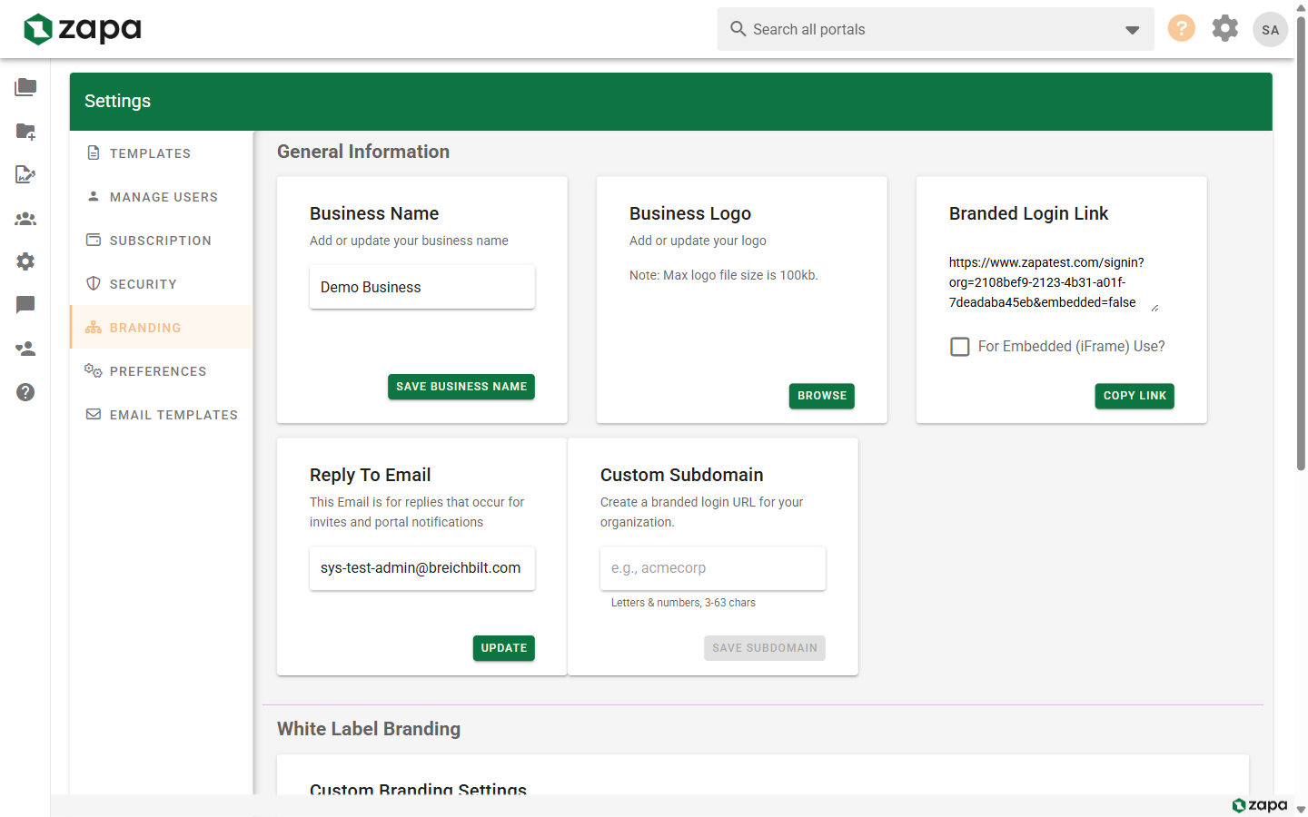The height and width of the screenshot is (817, 1308).
Task: Click the Reply To Email input field
Action: 422,568
